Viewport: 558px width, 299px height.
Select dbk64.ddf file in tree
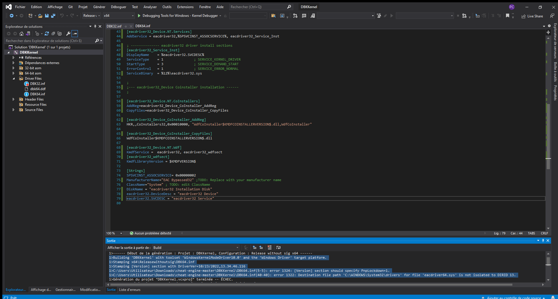tap(38, 89)
